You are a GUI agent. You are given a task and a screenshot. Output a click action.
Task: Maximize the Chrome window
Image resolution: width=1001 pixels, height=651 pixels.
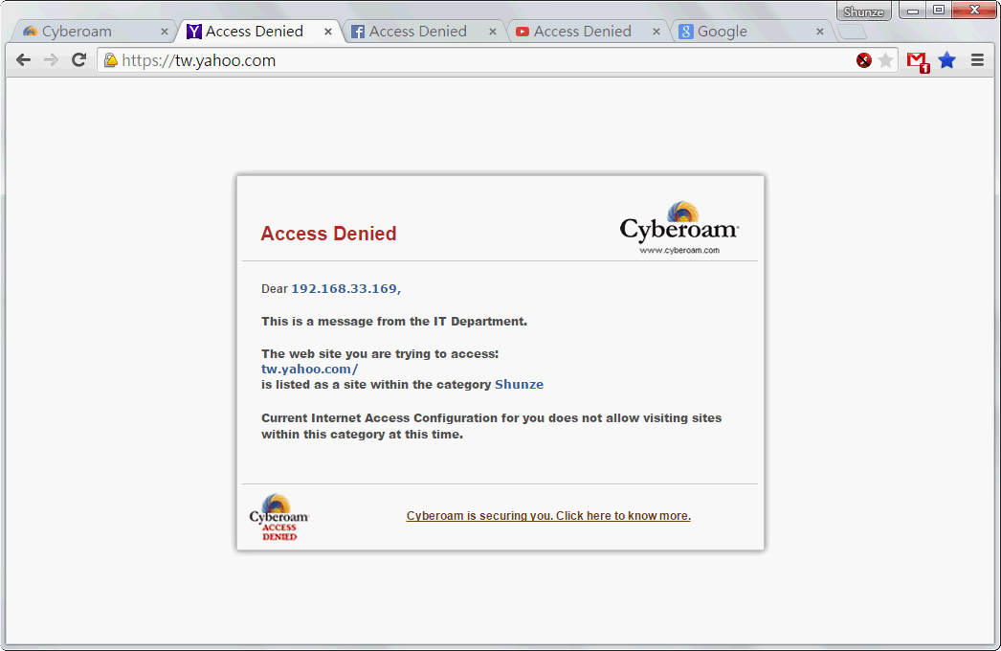coord(939,11)
